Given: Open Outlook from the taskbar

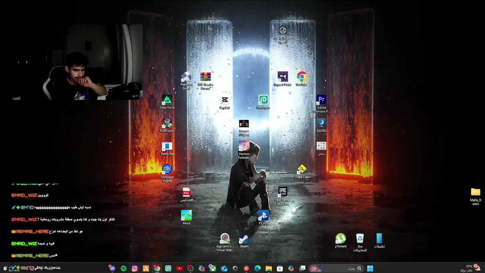Looking at the screenshot, I should point(224,268).
